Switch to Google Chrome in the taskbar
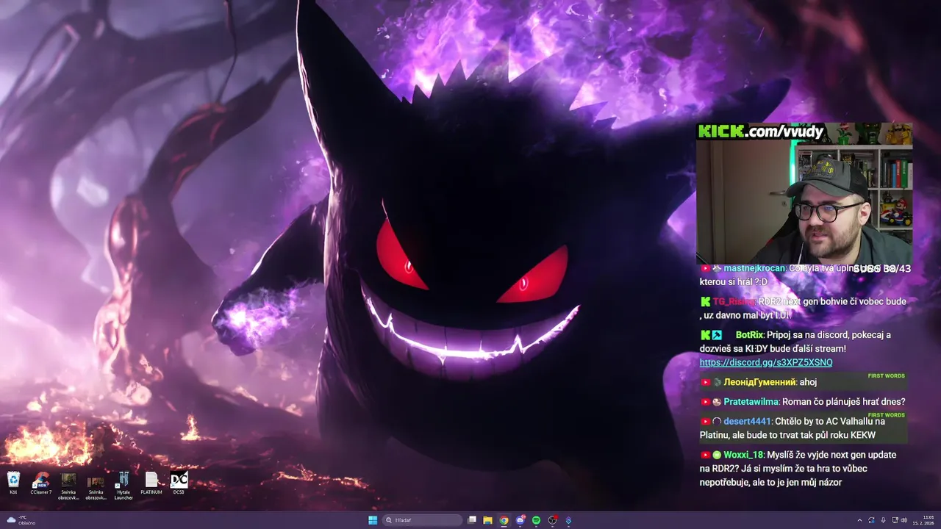Image resolution: width=941 pixels, height=529 pixels. 504,520
